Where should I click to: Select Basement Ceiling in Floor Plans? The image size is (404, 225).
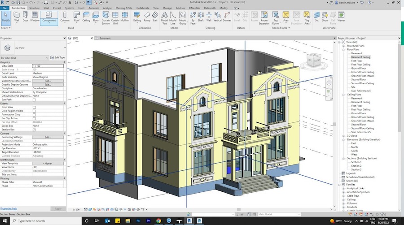360,57
